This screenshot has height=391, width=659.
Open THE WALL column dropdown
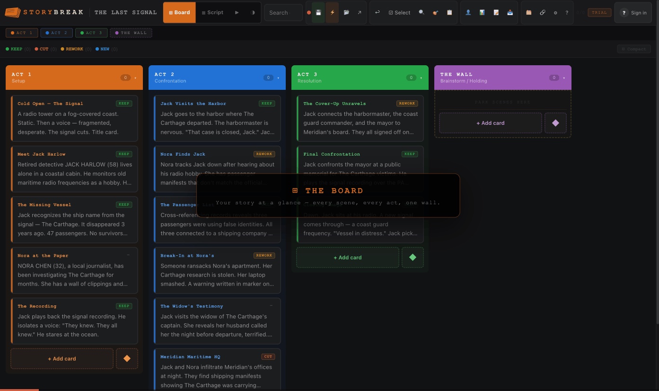(x=564, y=77)
